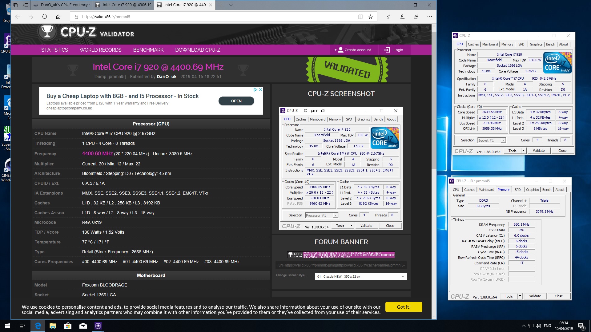
Task: Open Change Banner style dropdown
Action: (361, 276)
